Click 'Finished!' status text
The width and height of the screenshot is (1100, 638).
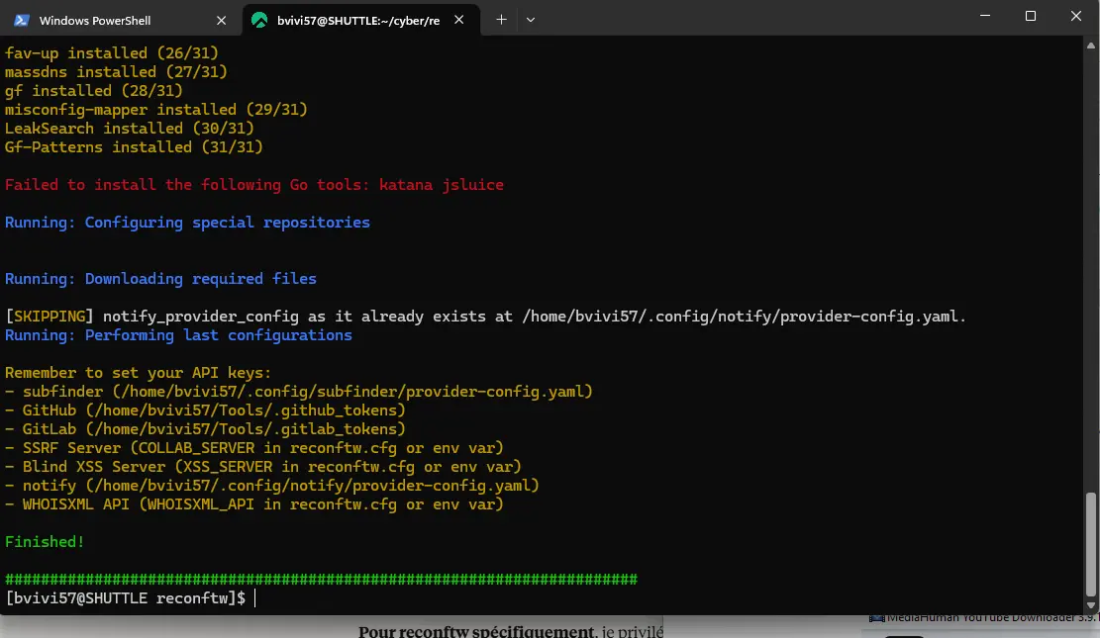tap(45, 542)
